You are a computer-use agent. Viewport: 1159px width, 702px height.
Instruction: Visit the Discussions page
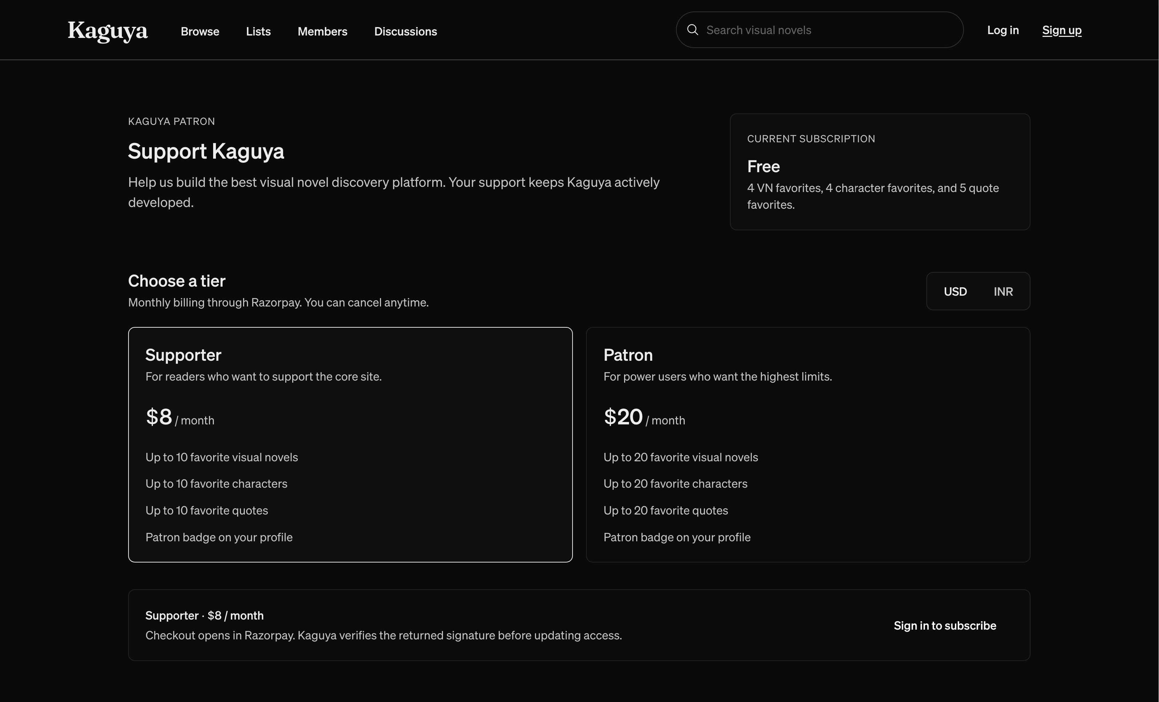click(x=405, y=31)
